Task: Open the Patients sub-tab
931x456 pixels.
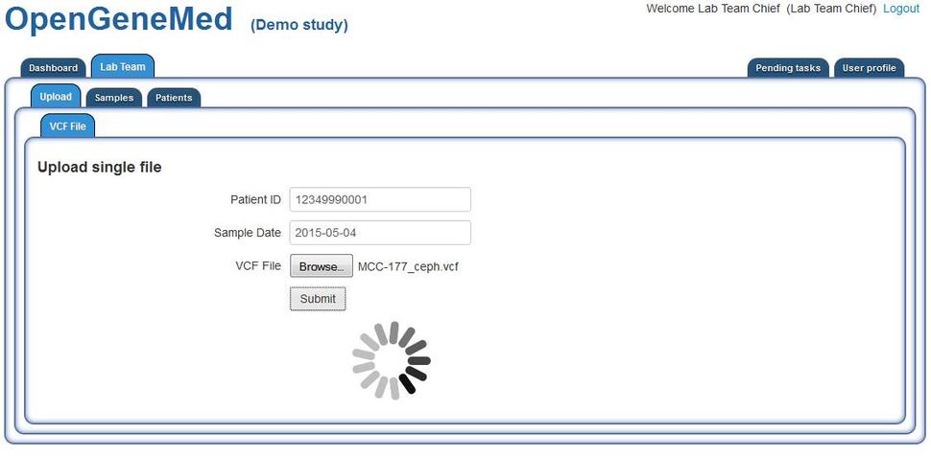Action: [x=174, y=98]
